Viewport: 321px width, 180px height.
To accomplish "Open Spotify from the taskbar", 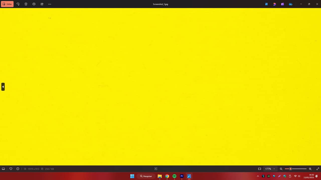I will tap(175, 176).
